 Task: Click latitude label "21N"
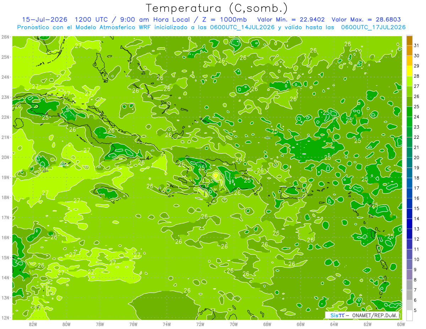click(x=5, y=137)
